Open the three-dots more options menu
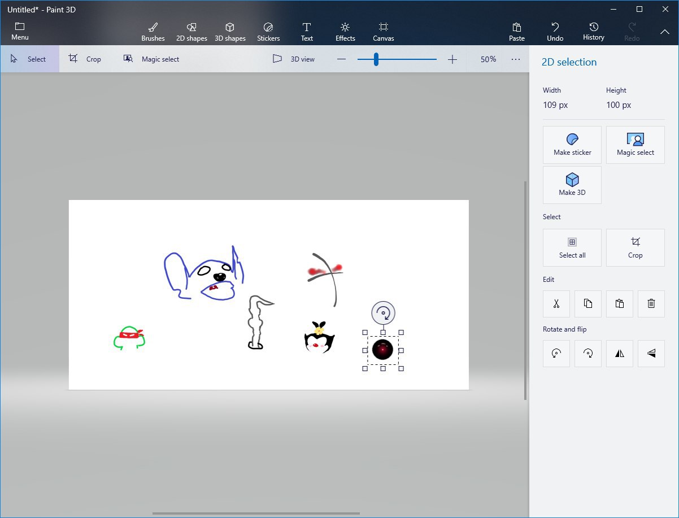Viewport: 679px width, 518px height. click(x=516, y=59)
